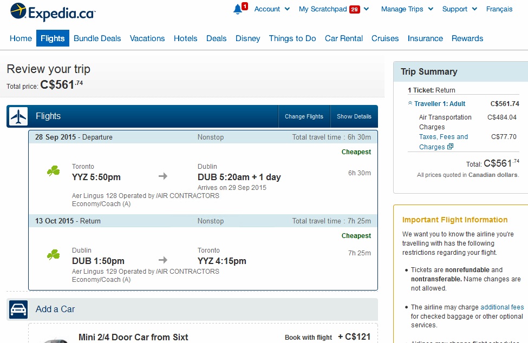Click the scratchpad count badge 28
The height and width of the screenshot is (343, 528).
[355, 9]
